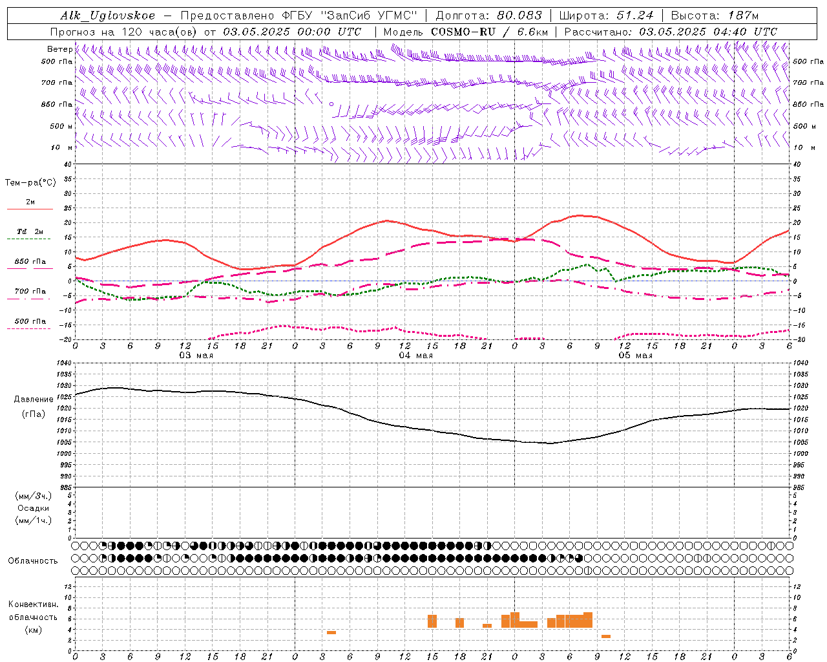This screenshot has width=827, height=662.
Task: Click the '(гПа)' unit under Давление
Action: pos(34,414)
